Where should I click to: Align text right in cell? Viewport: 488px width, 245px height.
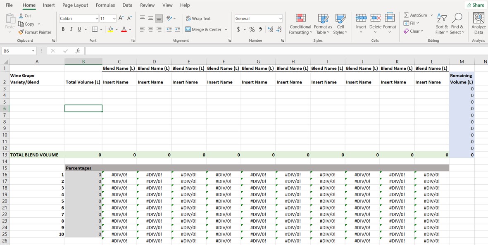pos(159,29)
